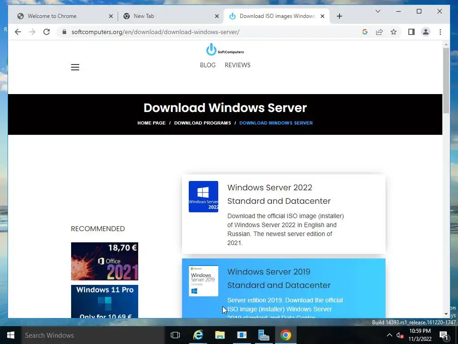Share this page via share icon
Image resolution: width=458 pixels, height=344 pixels.
[379, 32]
